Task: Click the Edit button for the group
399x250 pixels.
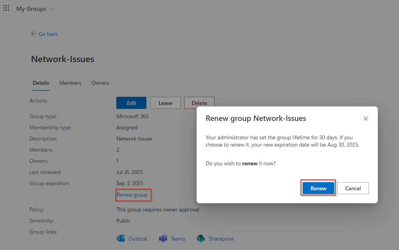Action: pyautogui.click(x=131, y=103)
